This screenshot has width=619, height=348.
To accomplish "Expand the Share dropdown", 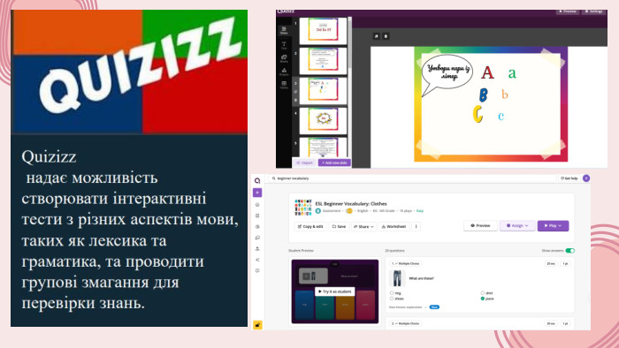I will pyautogui.click(x=363, y=227).
